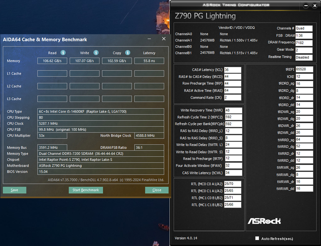The height and width of the screenshot is (246, 321).
Task: Click the Write info icon in AIDA64
Action: click(x=96, y=53)
